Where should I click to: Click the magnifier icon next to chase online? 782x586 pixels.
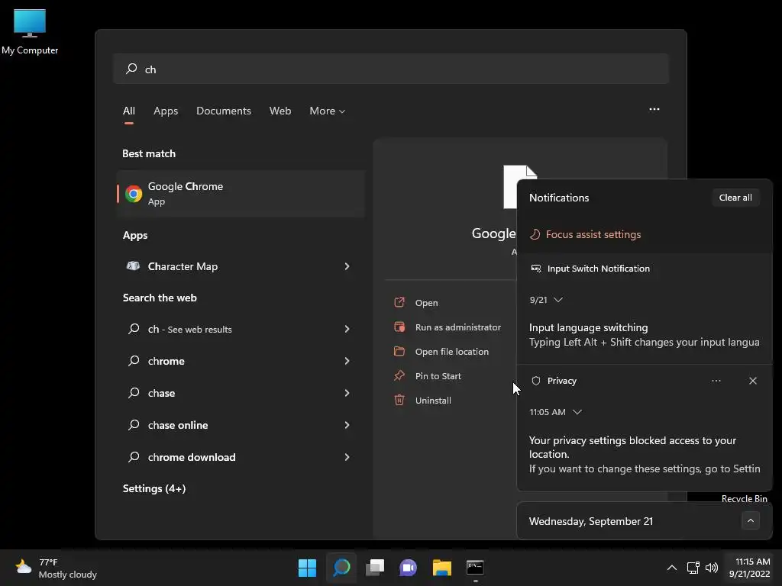[133, 425]
